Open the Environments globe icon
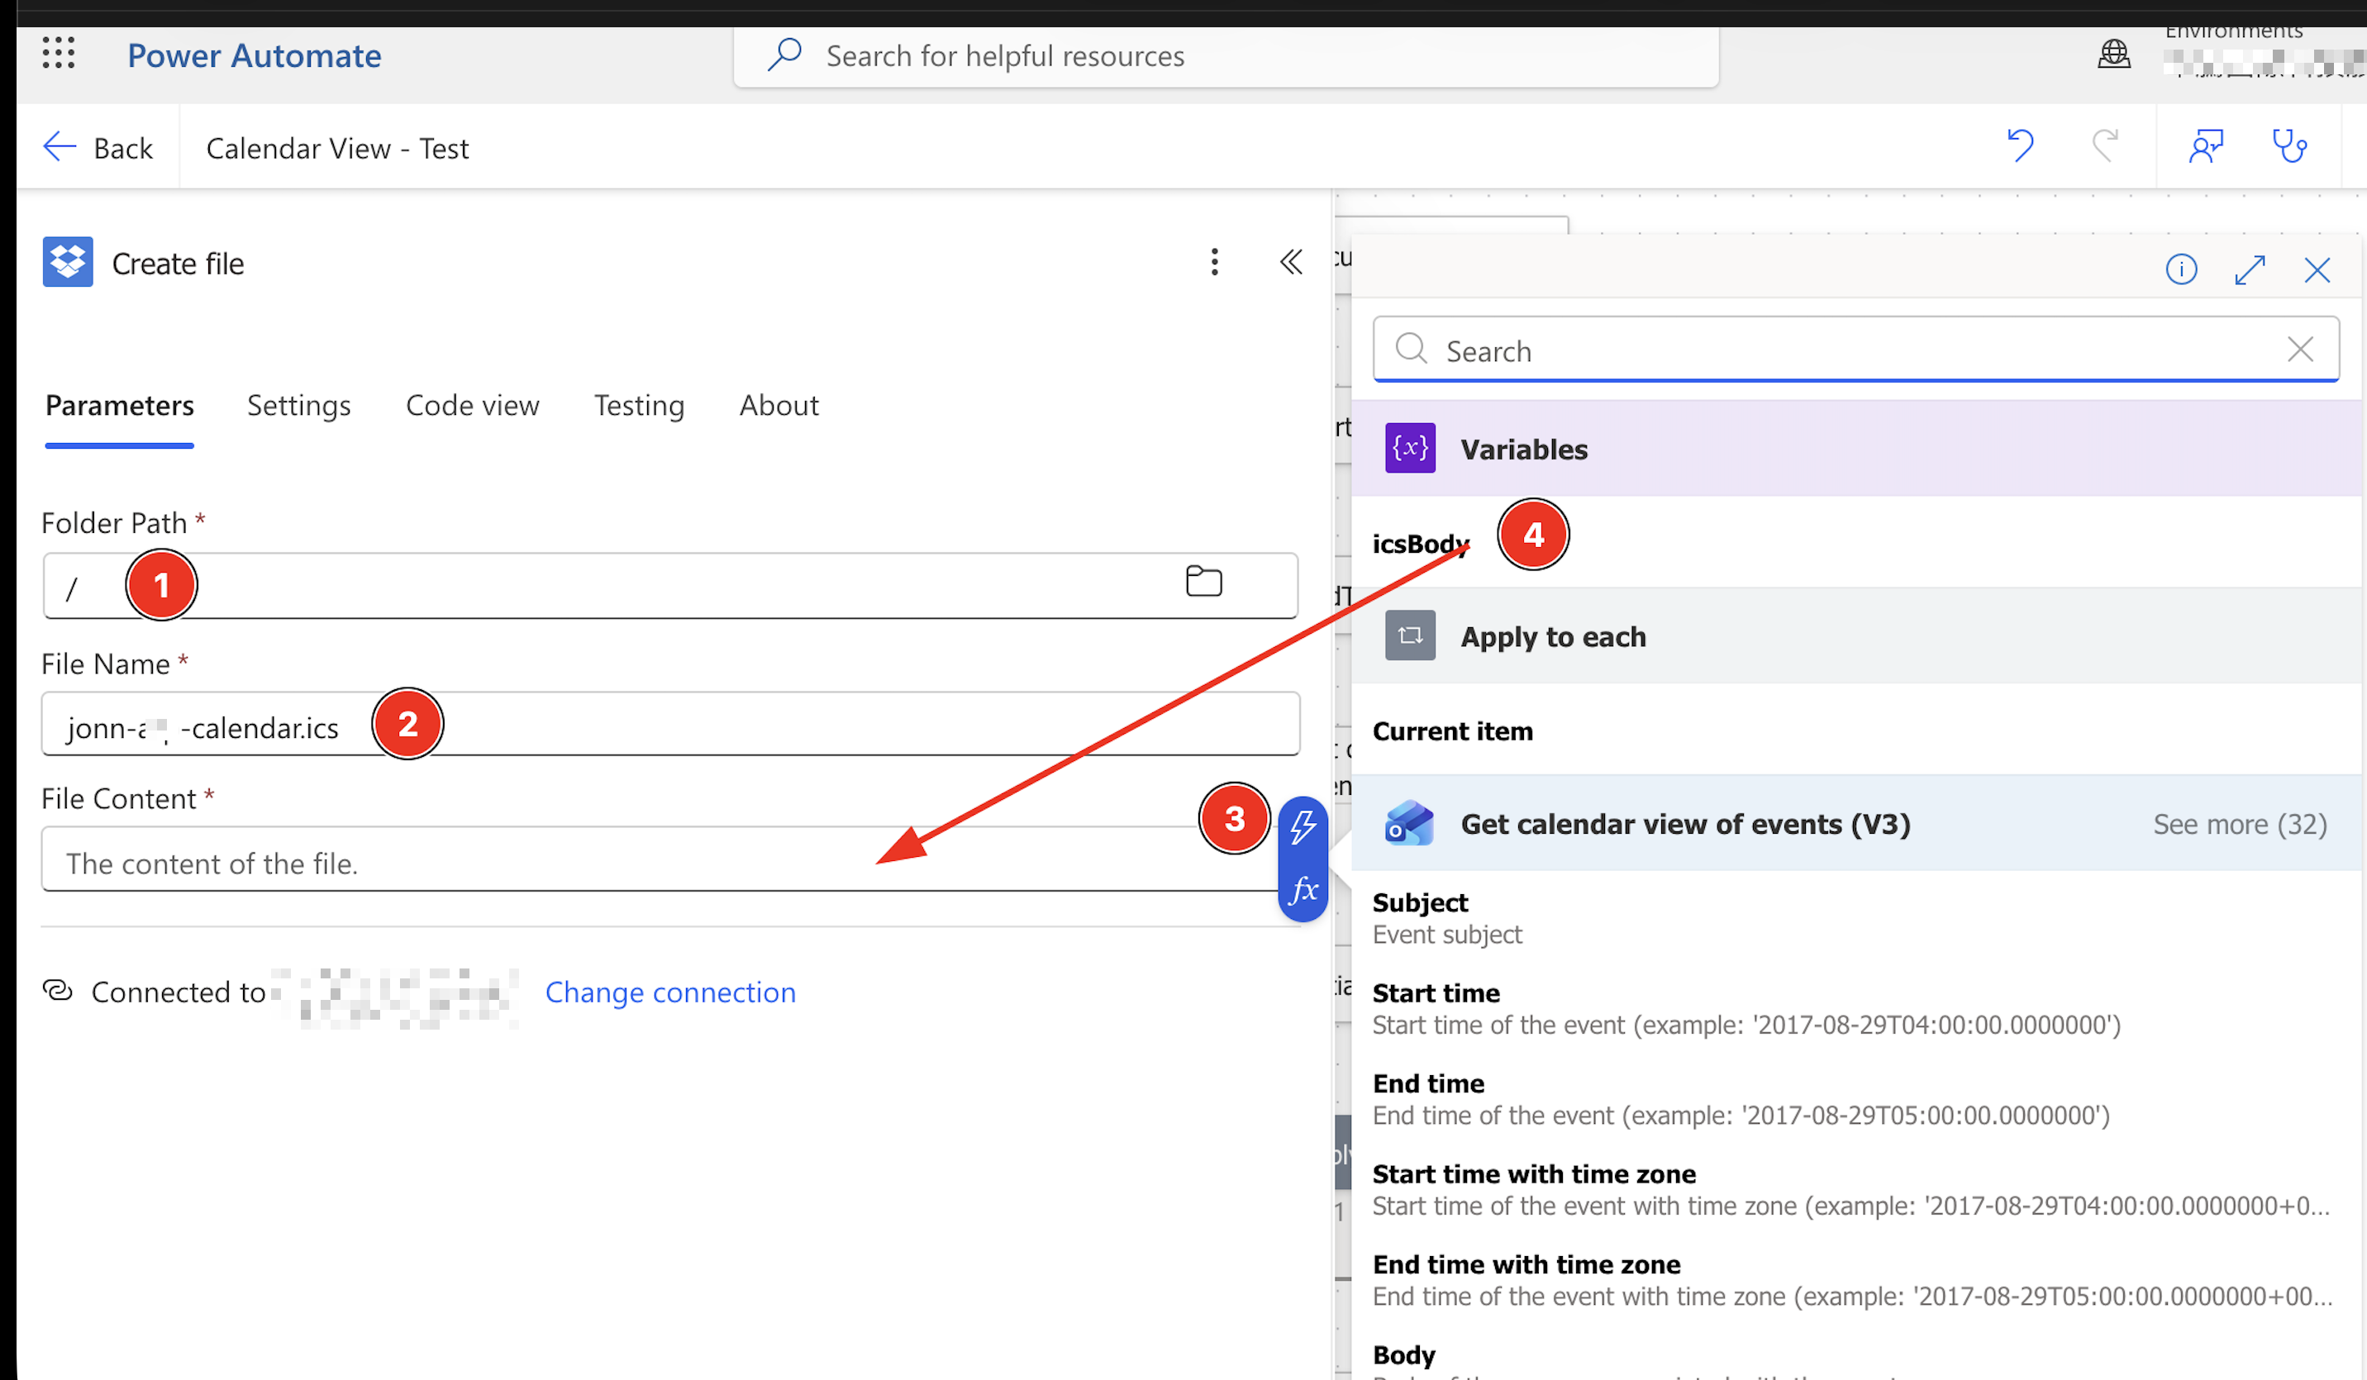Screen dimensions: 2367x1380 tap(2113, 55)
